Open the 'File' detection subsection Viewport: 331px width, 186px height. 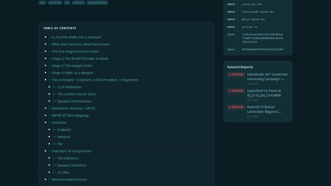click(x=60, y=144)
